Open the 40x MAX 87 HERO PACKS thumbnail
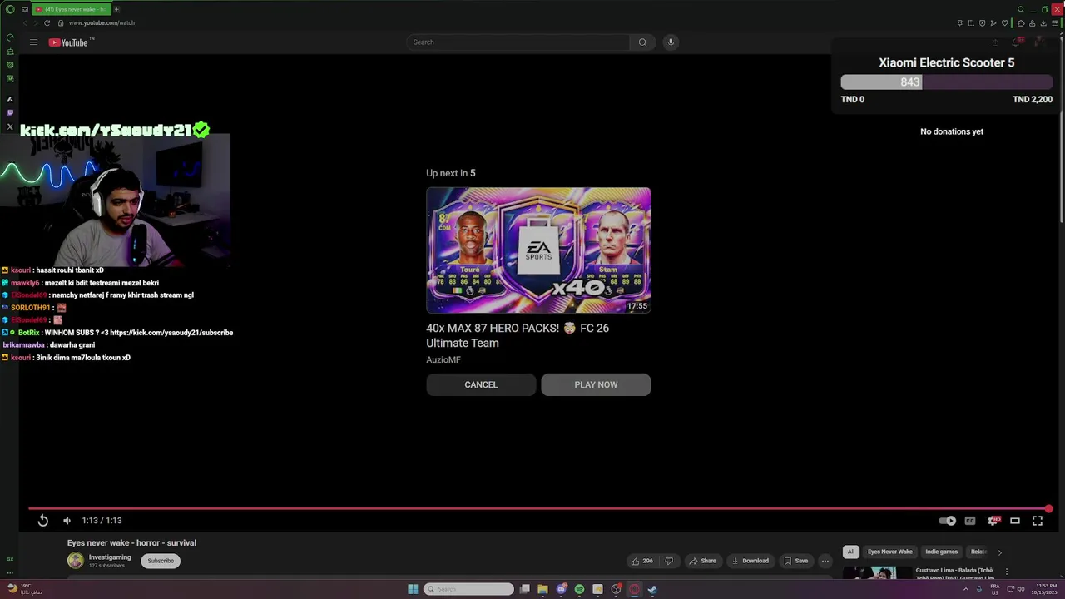 pos(538,250)
